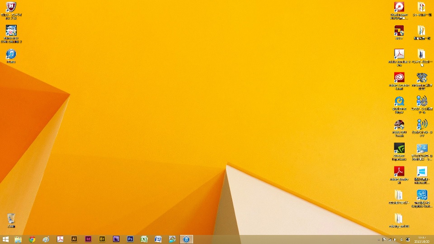Select the Adobe Reader XI desktop shortcut
The image size is (434, 244).
point(399,172)
